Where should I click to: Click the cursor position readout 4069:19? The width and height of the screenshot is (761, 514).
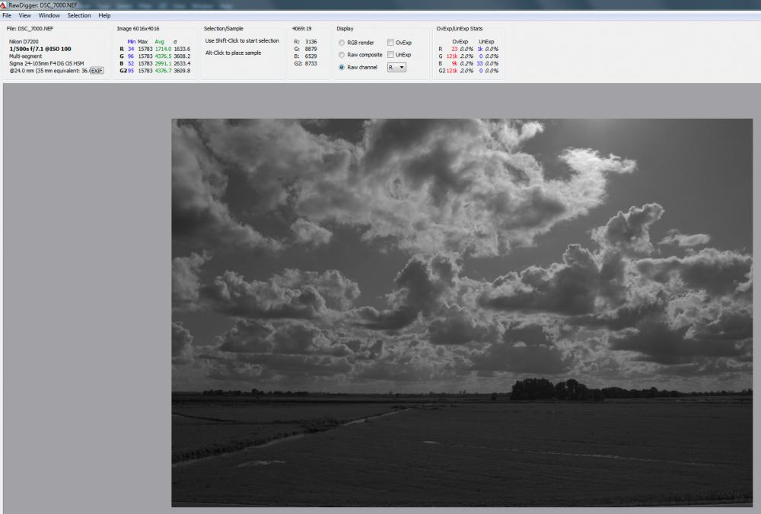(x=302, y=29)
